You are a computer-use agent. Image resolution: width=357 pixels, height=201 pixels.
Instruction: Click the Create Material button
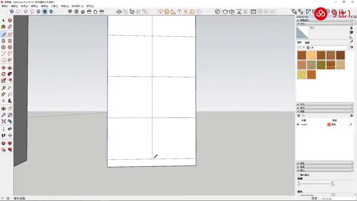(x=351, y=32)
